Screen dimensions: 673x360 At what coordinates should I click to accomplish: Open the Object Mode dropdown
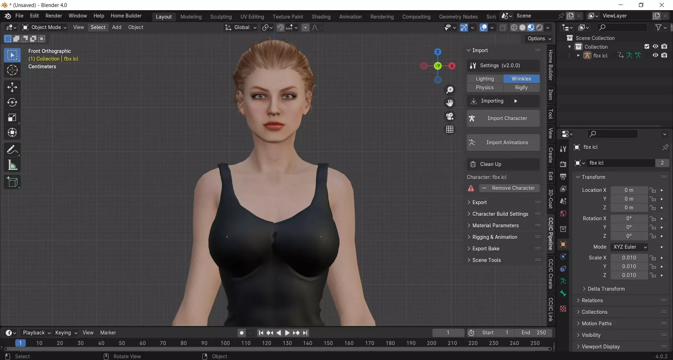pyautogui.click(x=45, y=27)
